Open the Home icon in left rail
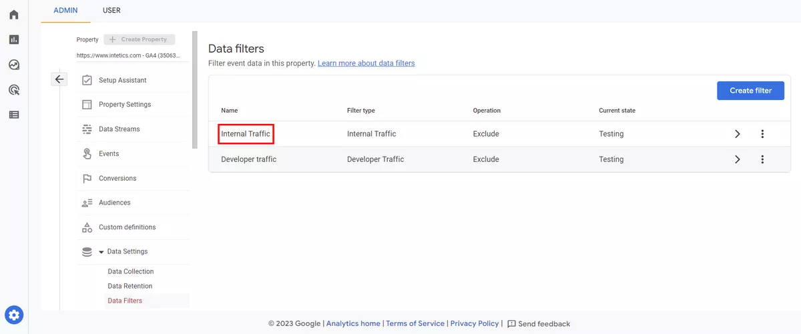Screen dimensions: 801x334 click(14, 15)
